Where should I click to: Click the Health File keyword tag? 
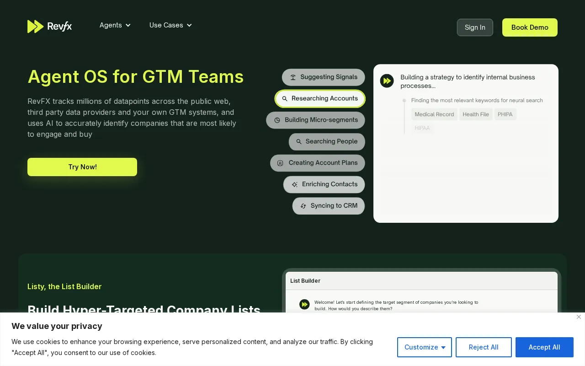click(x=476, y=114)
